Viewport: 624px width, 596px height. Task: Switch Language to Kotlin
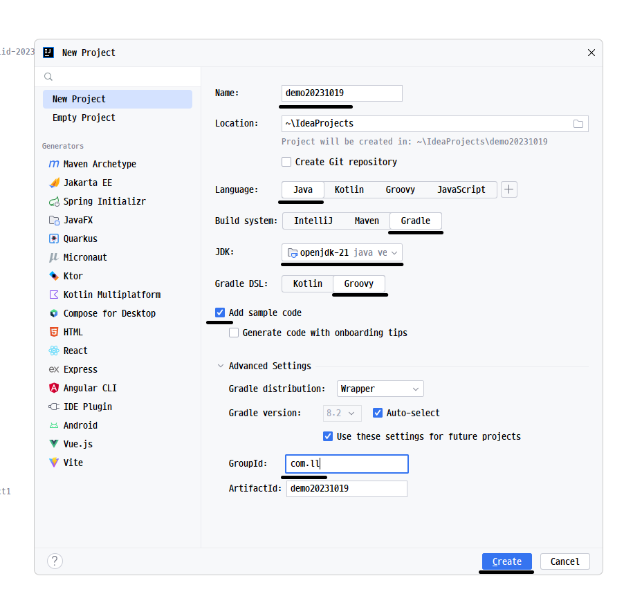point(349,189)
